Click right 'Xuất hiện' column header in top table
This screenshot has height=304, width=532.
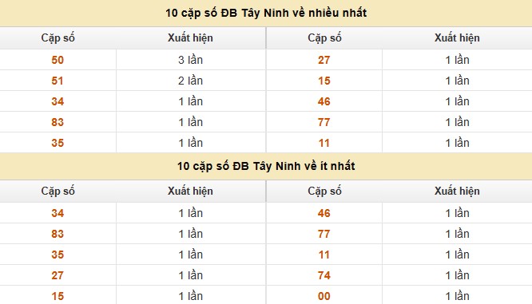tap(457, 38)
